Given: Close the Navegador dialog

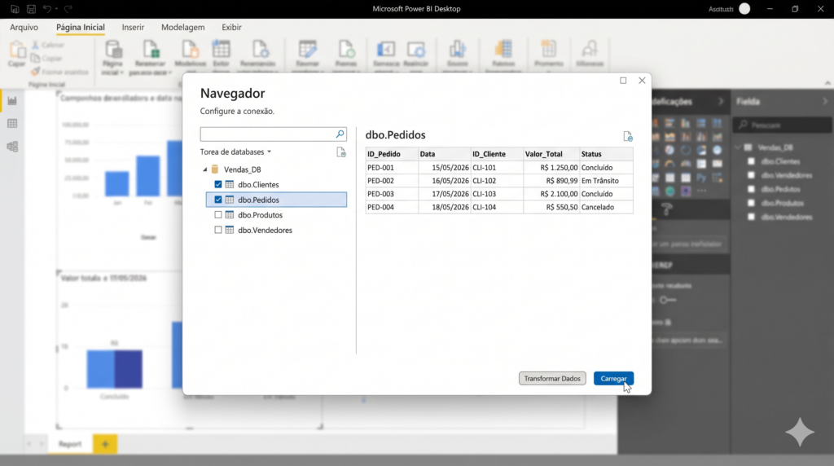Looking at the screenshot, I should (x=642, y=81).
